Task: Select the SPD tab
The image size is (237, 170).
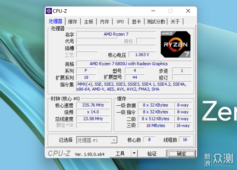Action: pyautogui.click(x=120, y=21)
